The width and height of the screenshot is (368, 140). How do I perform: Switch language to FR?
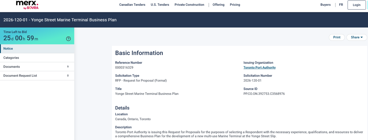[341, 5]
